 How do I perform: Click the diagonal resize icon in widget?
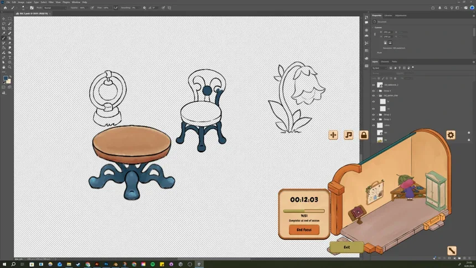[x=452, y=250]
